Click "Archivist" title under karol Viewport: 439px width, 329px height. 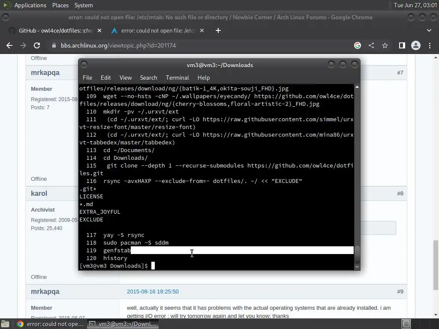tap(43, 210)
